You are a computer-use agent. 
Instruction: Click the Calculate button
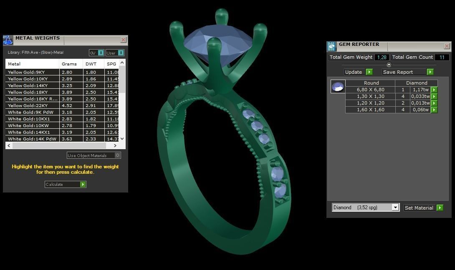[66, 184]
